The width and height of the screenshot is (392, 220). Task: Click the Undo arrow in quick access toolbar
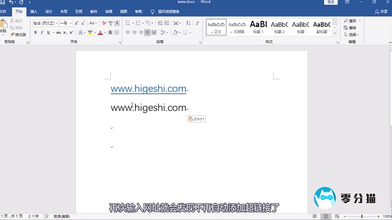tap(11, 2)
